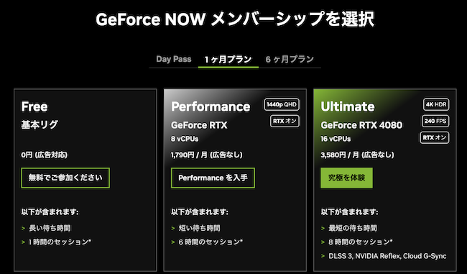The width and height of the screenshot is (467, 274).
Task: Select the Free plan title
Action: coord(34,106)
